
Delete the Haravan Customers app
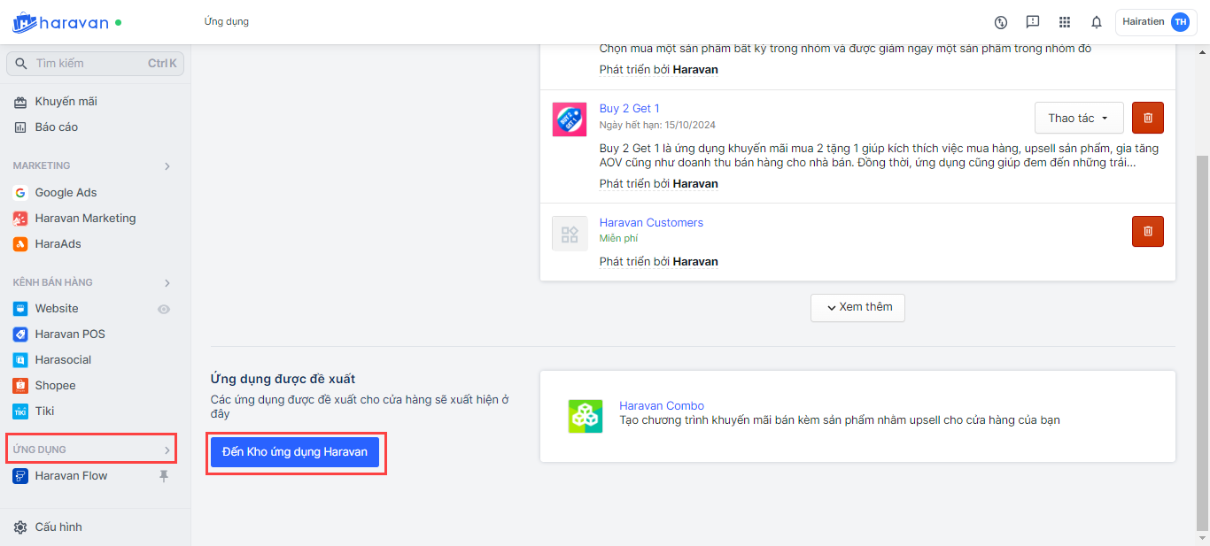1148,231
